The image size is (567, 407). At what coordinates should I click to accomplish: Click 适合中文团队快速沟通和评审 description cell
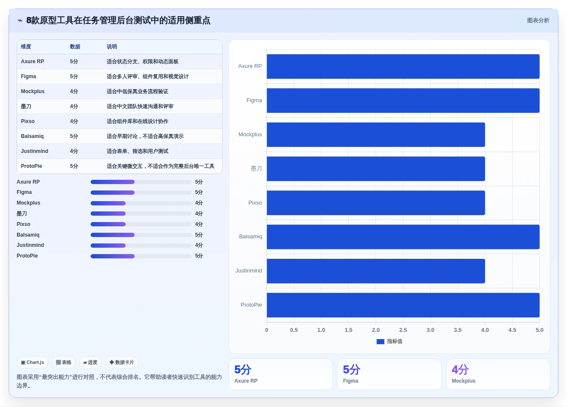[x=140, y=106]
